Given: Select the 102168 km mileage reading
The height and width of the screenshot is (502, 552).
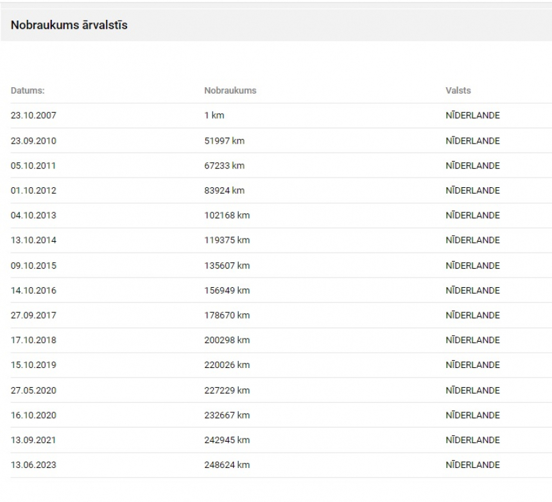Looking at the screenshot, I should [x=227, y=215].
